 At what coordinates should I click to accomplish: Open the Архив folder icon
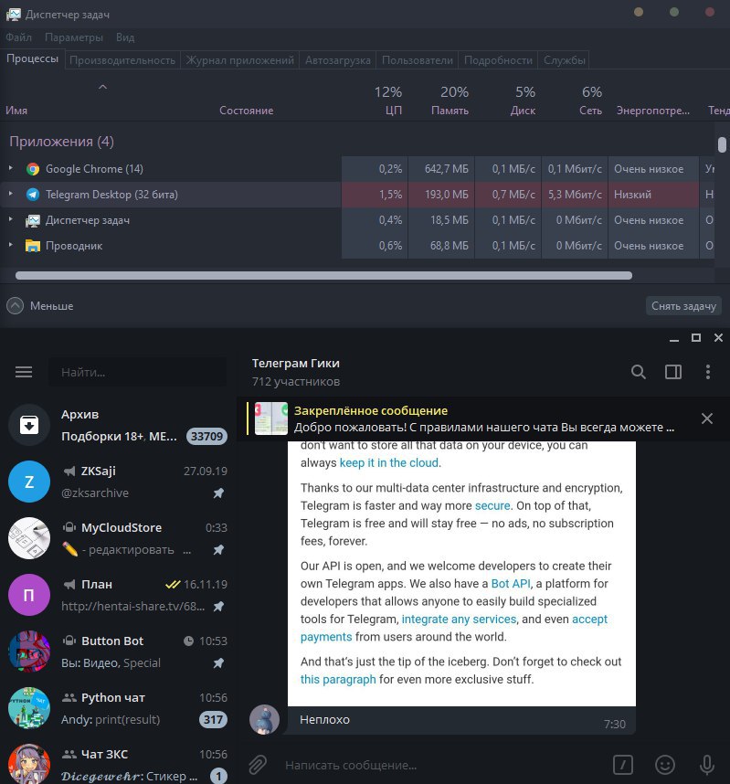point(29,425)
